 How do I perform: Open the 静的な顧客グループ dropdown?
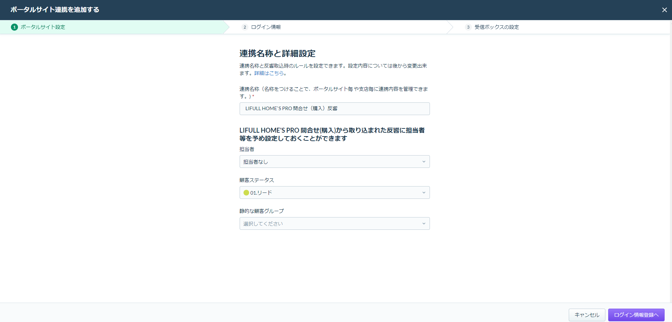click(334, 223)
